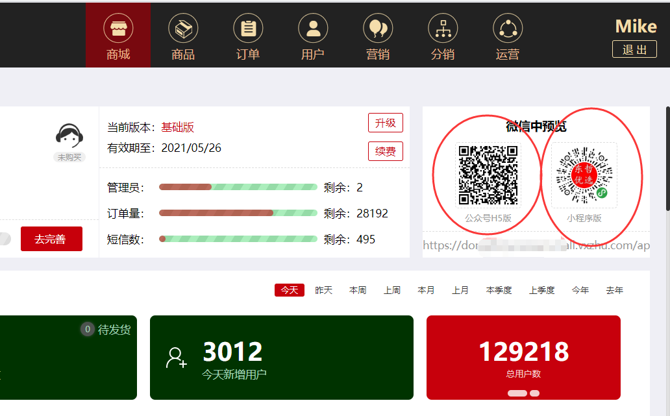Open the 运营 operations icon
Screen dimensions: 670x416
(508, 29)
